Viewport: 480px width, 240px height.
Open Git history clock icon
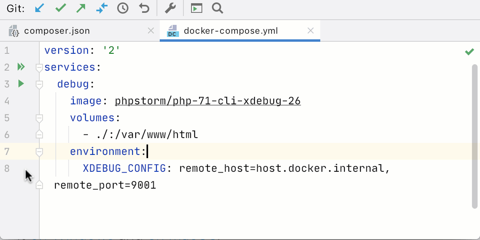[123, 8]
